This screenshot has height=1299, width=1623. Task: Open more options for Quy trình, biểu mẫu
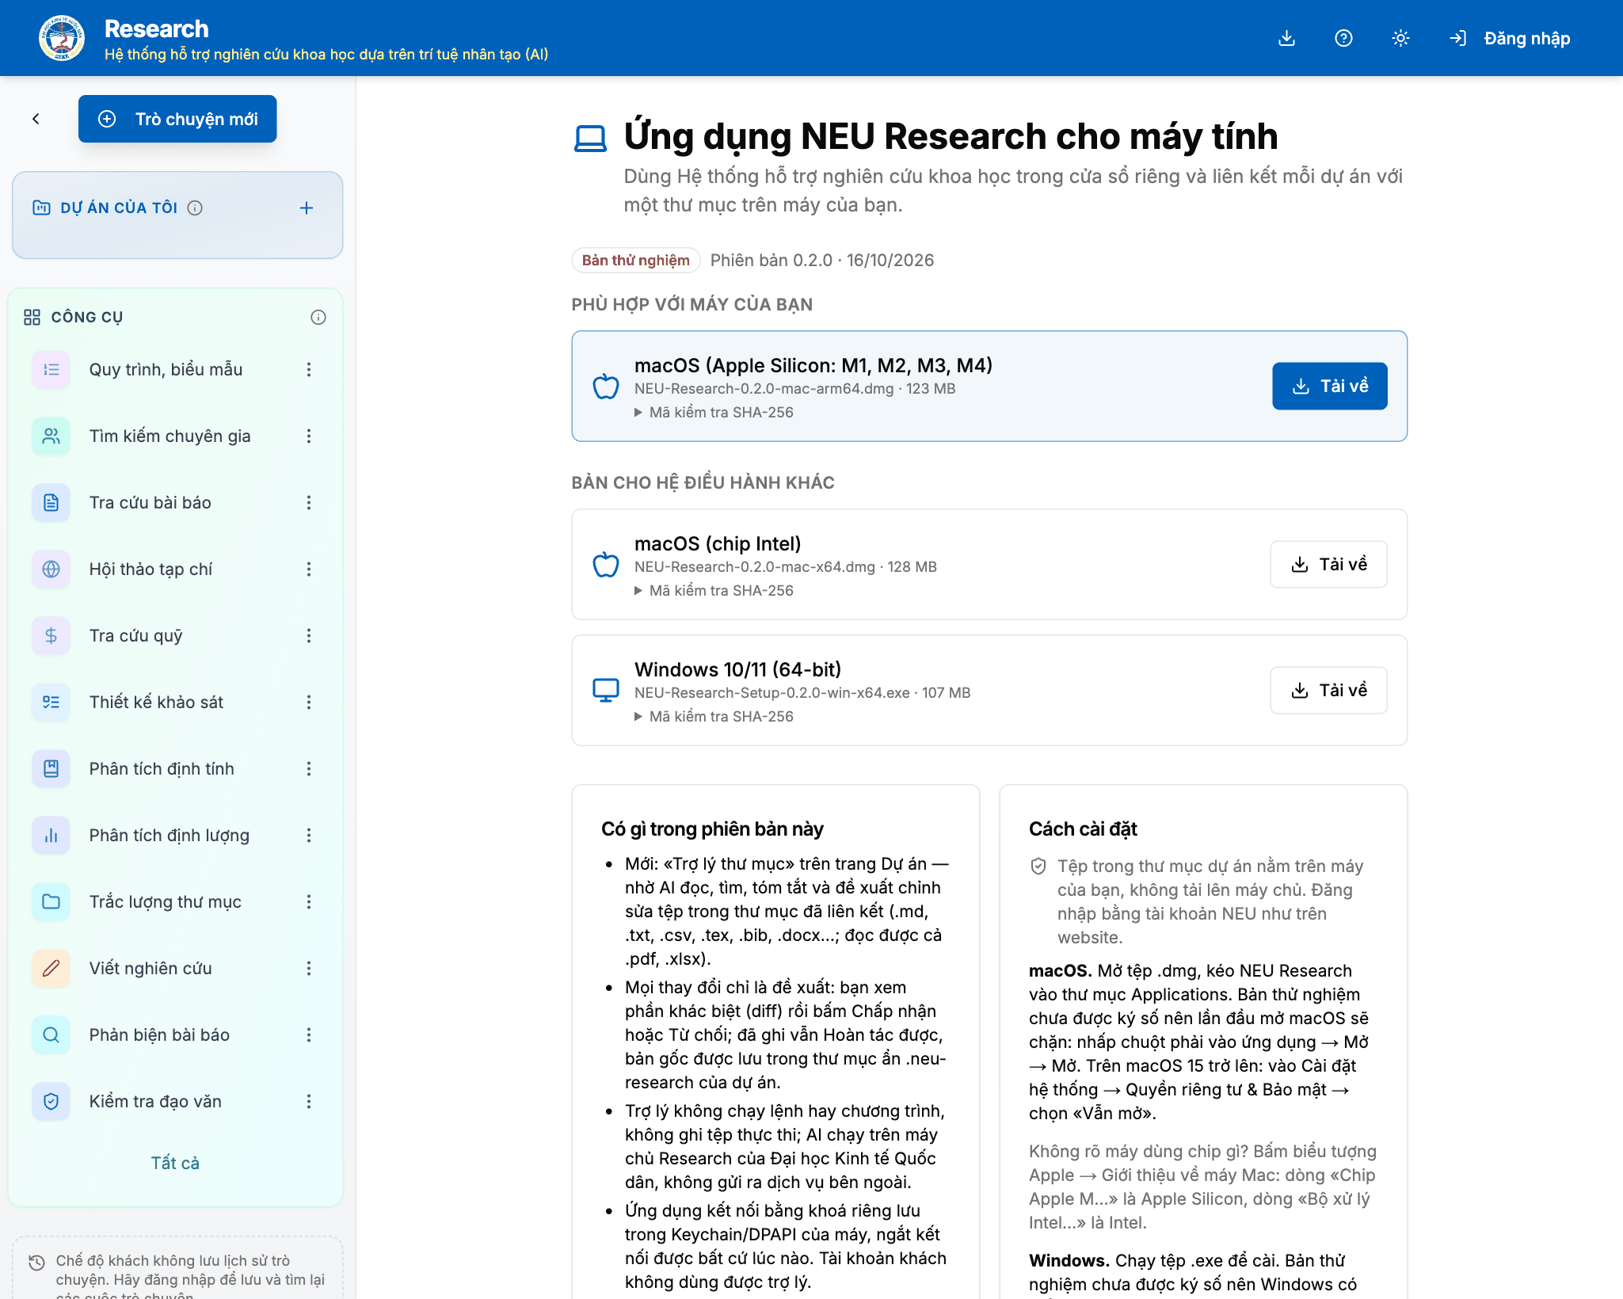coord(309,370)
